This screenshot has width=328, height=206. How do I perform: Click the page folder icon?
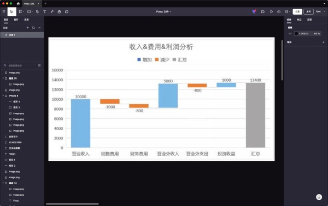coord(33,28)
